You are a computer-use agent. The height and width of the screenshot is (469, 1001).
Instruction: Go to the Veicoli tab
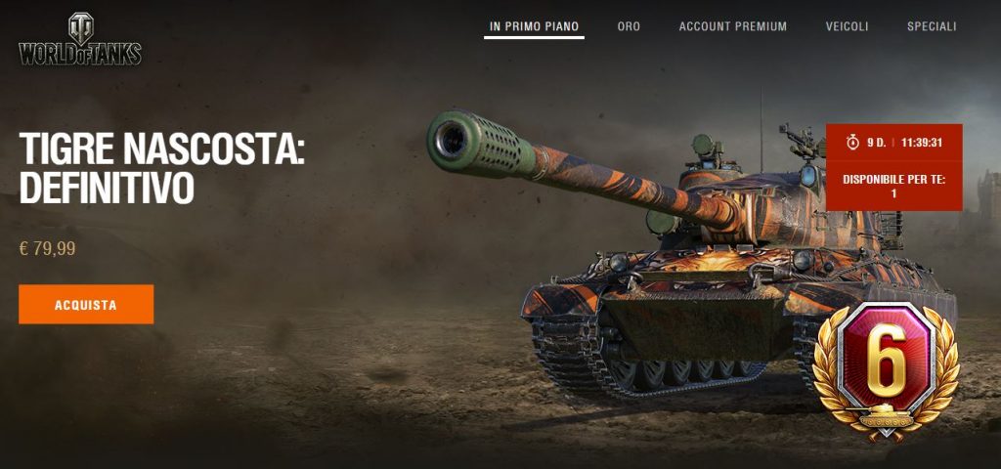[847, 26]
